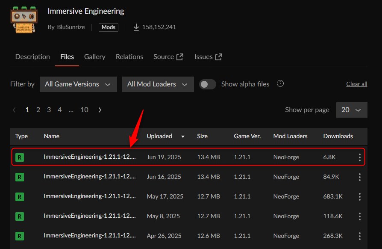Image resolution: width=382 pixels, height=249 pixels.
Task: Click the Immersive Engineering project title
Action: (86, 11)
